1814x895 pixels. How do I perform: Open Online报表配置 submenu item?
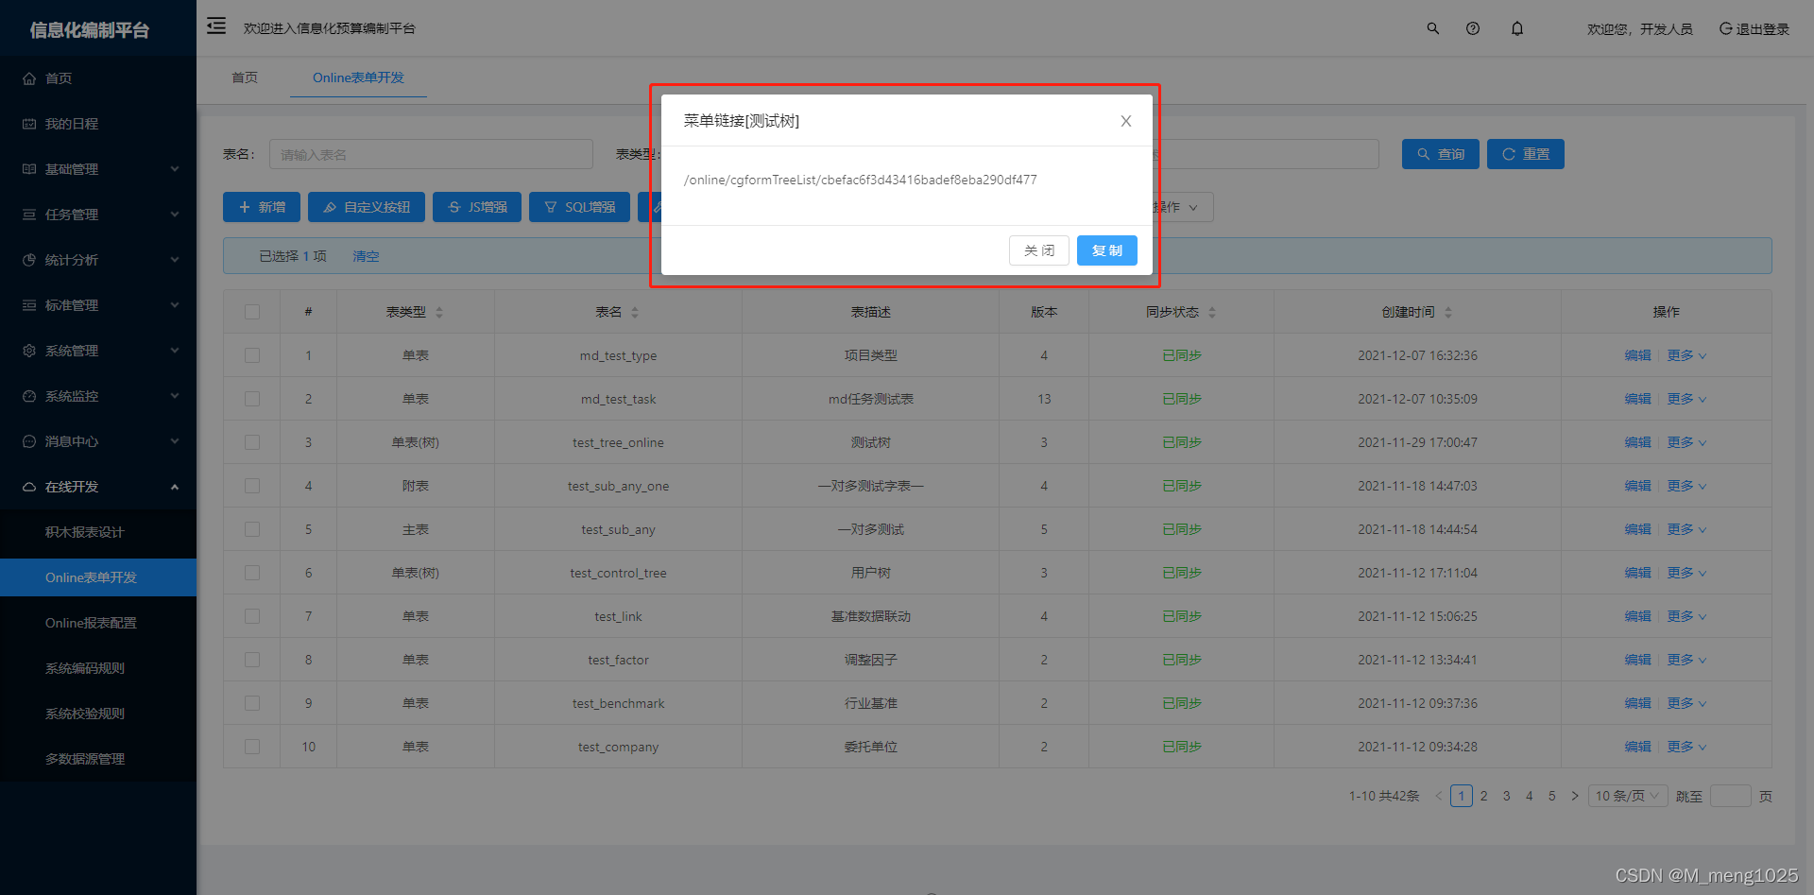click(x=98, y=623)
